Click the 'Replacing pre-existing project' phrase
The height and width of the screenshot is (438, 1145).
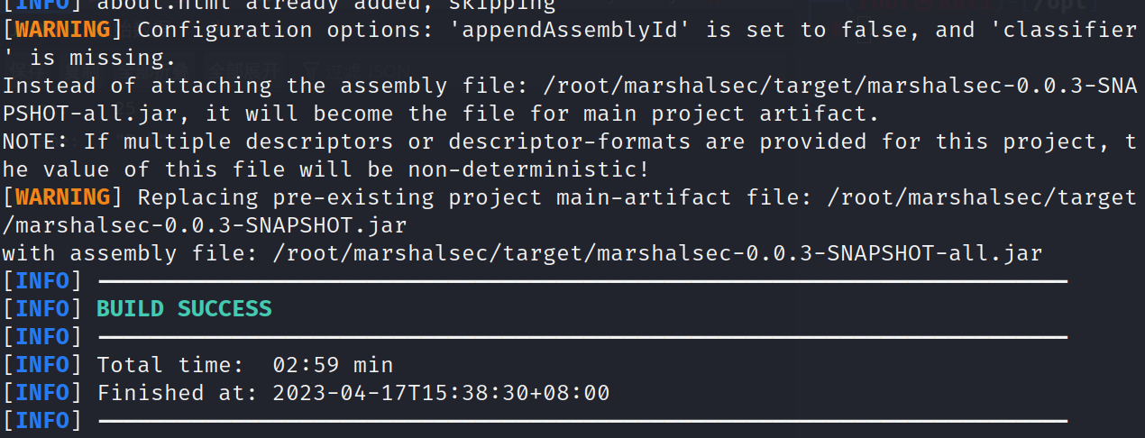340,197
